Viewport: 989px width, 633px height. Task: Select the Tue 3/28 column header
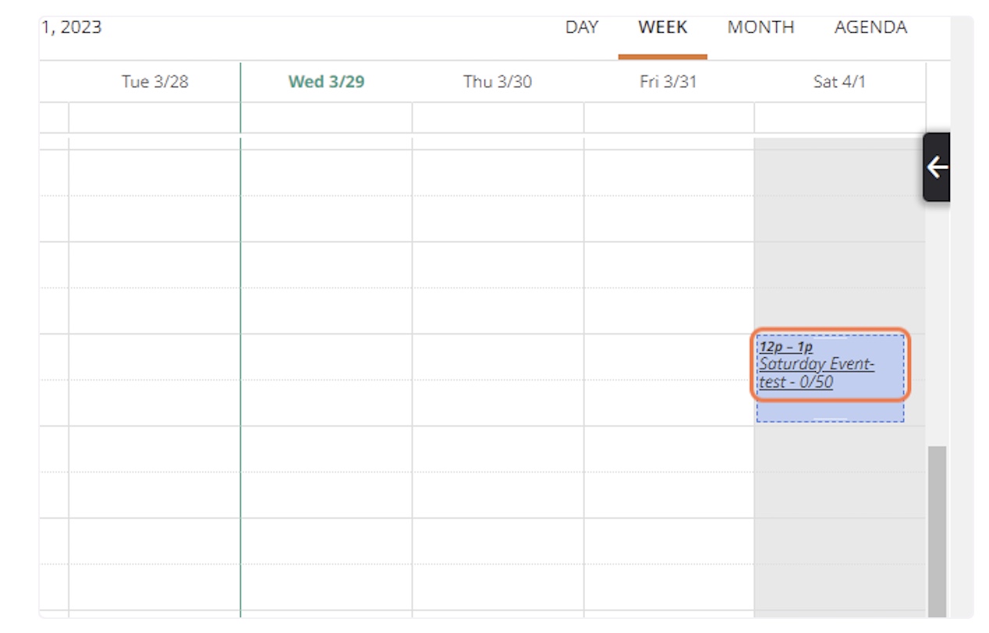tap(154, 82)
